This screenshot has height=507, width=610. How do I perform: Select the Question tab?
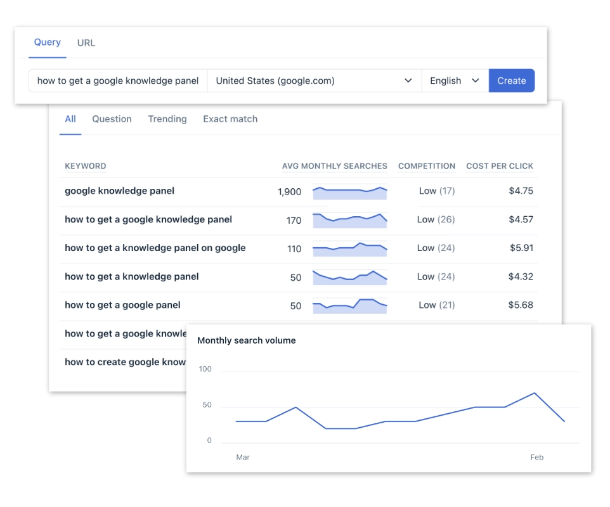click(x=112, y=119)
